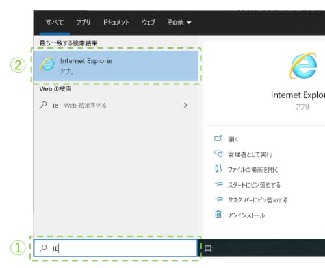Expand web result chevron arrow

[x=185, y=105]
